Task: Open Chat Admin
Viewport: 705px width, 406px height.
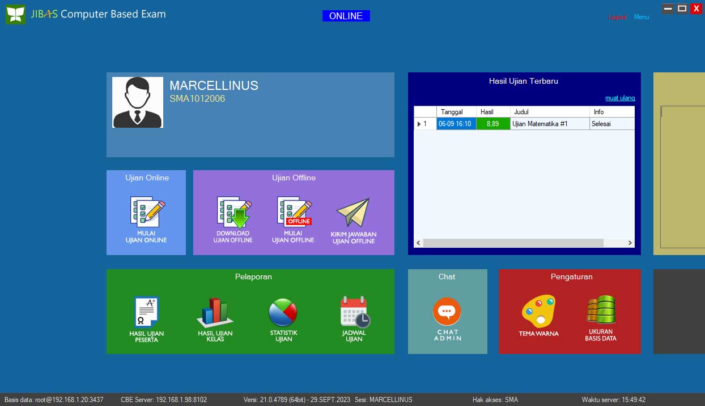Action: (x=447, y=318)
